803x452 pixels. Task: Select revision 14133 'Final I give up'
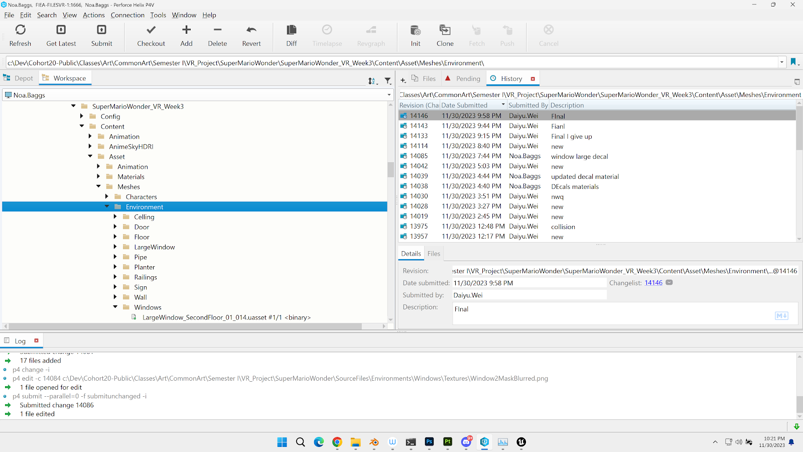597,136
